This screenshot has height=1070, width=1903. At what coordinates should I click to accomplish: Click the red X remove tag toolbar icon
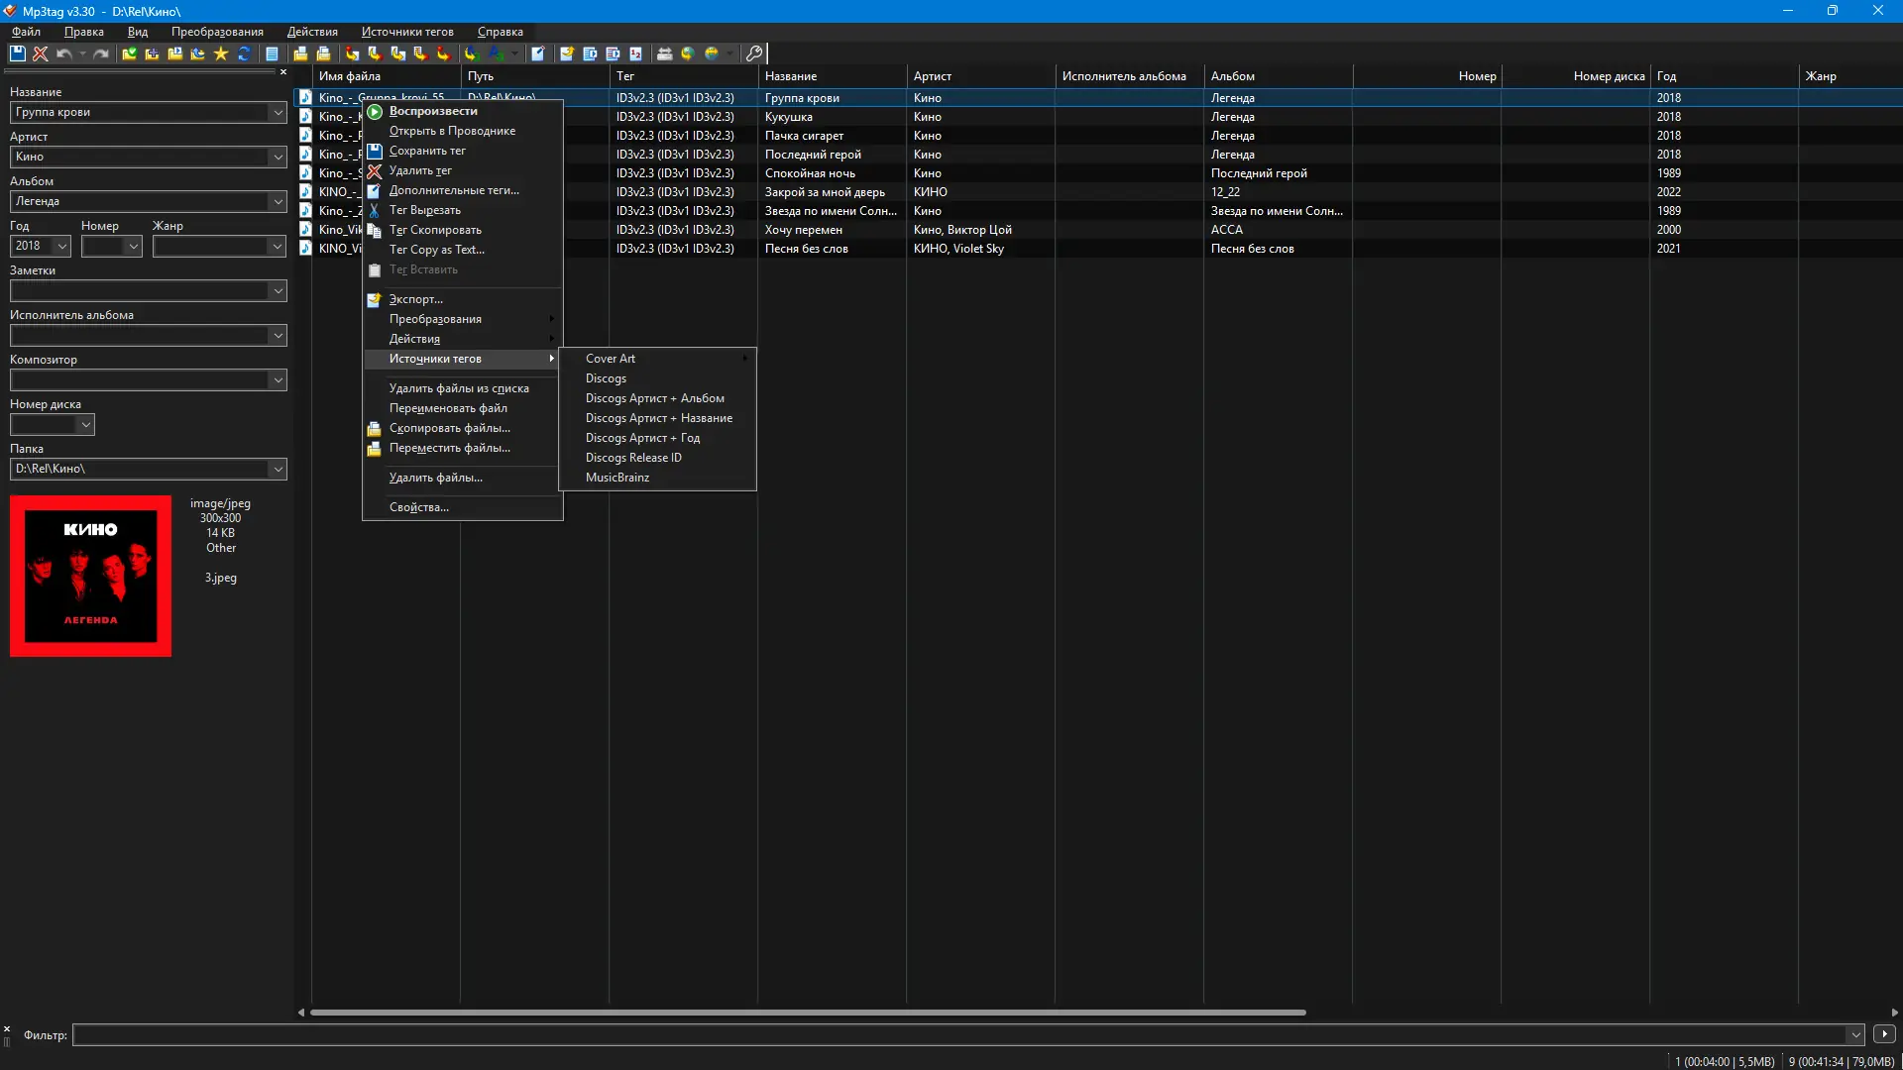[x=40, y=53]
